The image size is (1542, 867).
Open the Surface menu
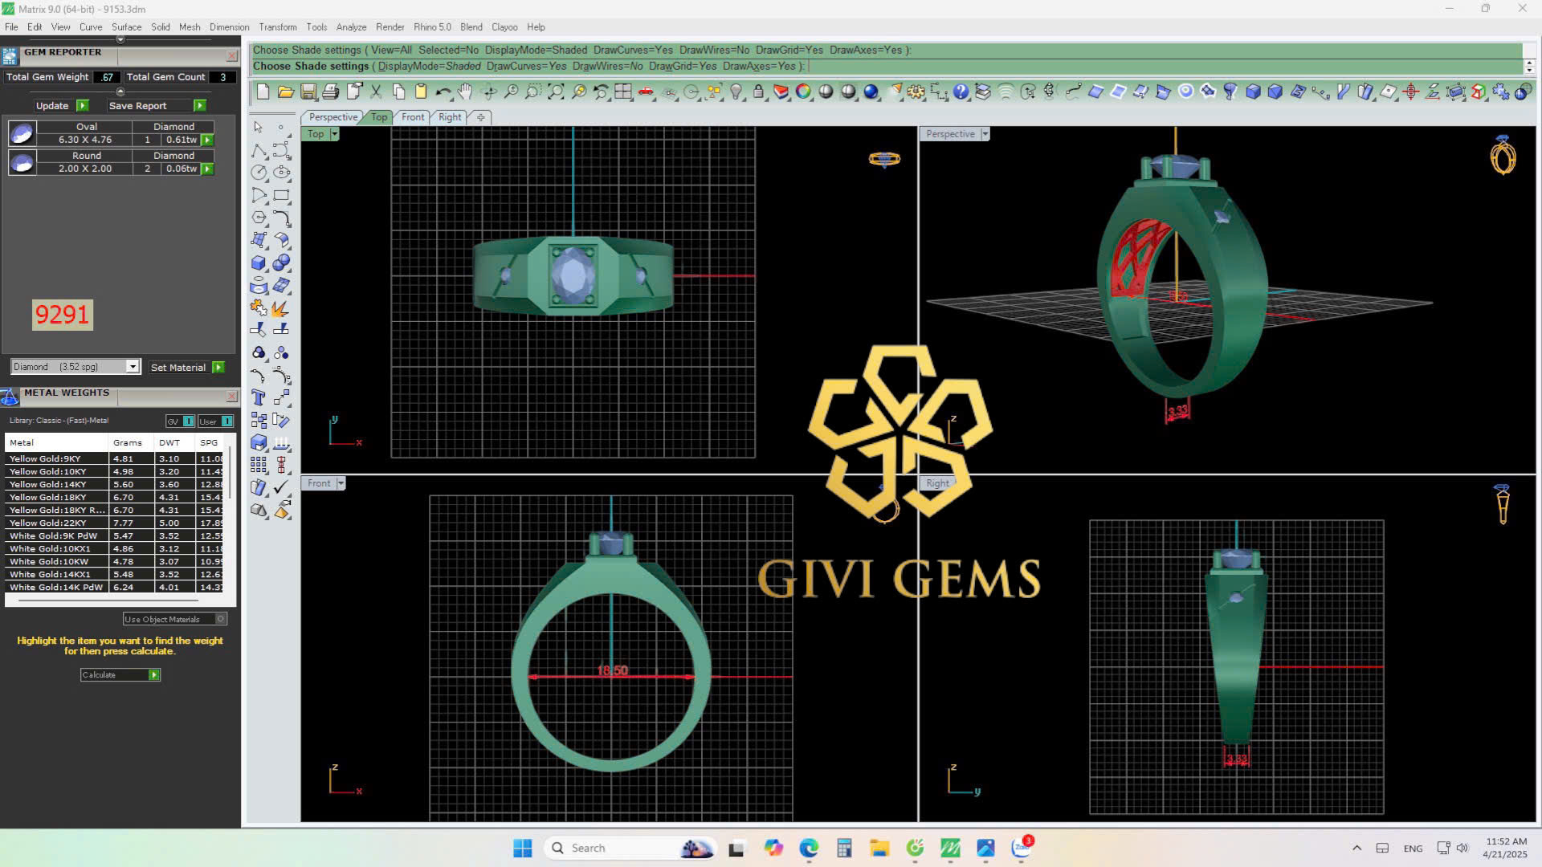(x=126, y=26)
